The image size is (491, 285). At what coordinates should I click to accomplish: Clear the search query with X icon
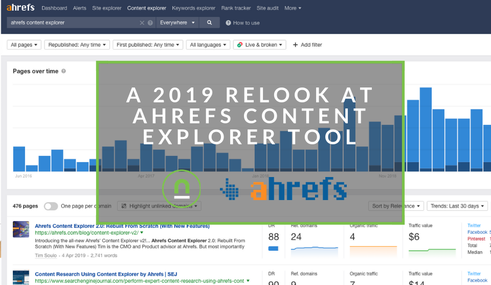tap(142, 23)
